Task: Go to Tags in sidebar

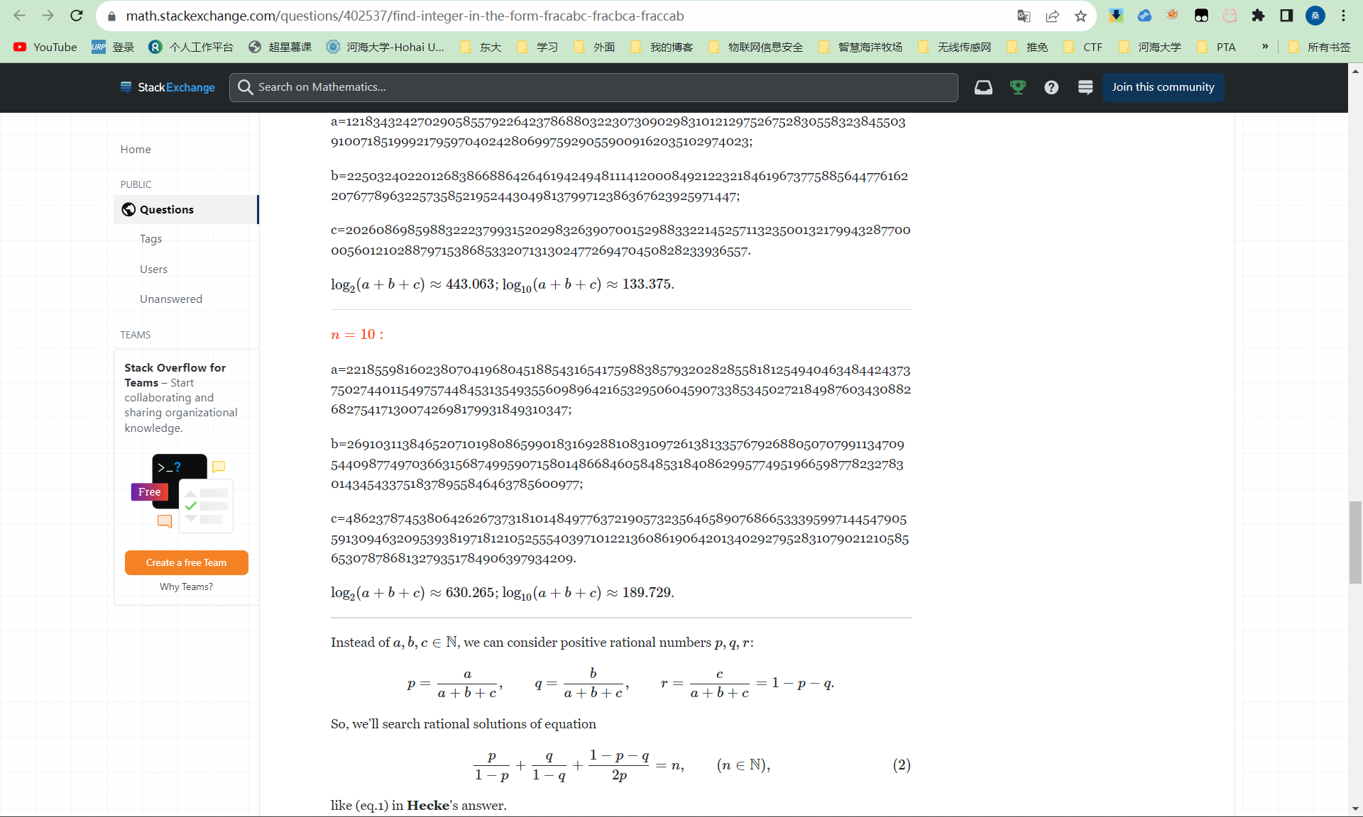Action: tap(150, 239)
